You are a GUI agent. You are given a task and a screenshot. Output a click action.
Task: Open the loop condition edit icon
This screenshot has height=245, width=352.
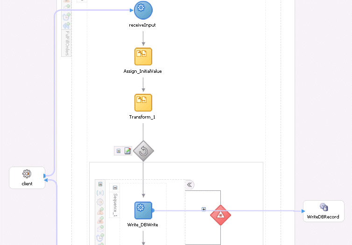click(127, 151)
